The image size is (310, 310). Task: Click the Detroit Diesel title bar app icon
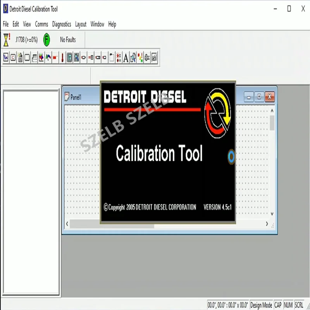point(5,9)
